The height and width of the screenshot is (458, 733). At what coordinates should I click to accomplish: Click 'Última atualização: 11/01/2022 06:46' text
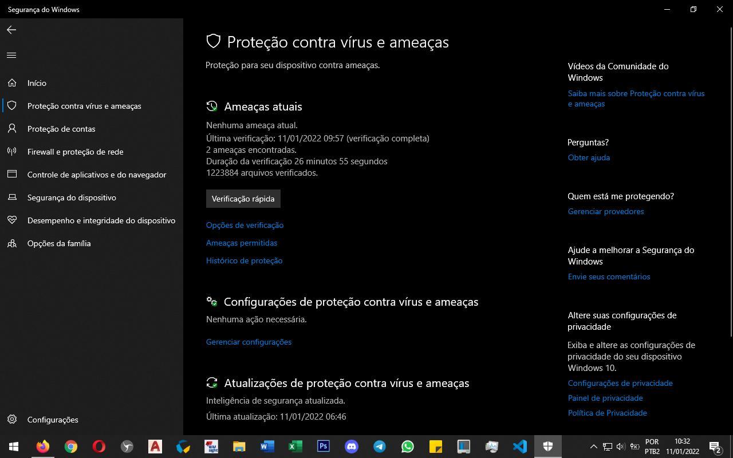(276, 417)
